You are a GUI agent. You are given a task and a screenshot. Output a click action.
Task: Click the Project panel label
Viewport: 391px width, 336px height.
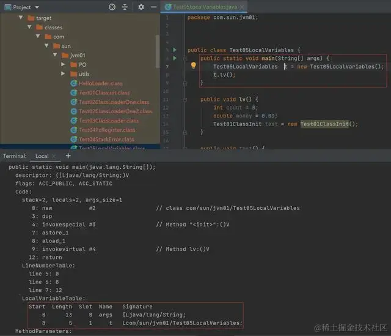coord(22,7)
